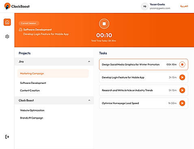Switch language to Arabic
This screenshot has height=149, width=194.
(x=184, y=6)
